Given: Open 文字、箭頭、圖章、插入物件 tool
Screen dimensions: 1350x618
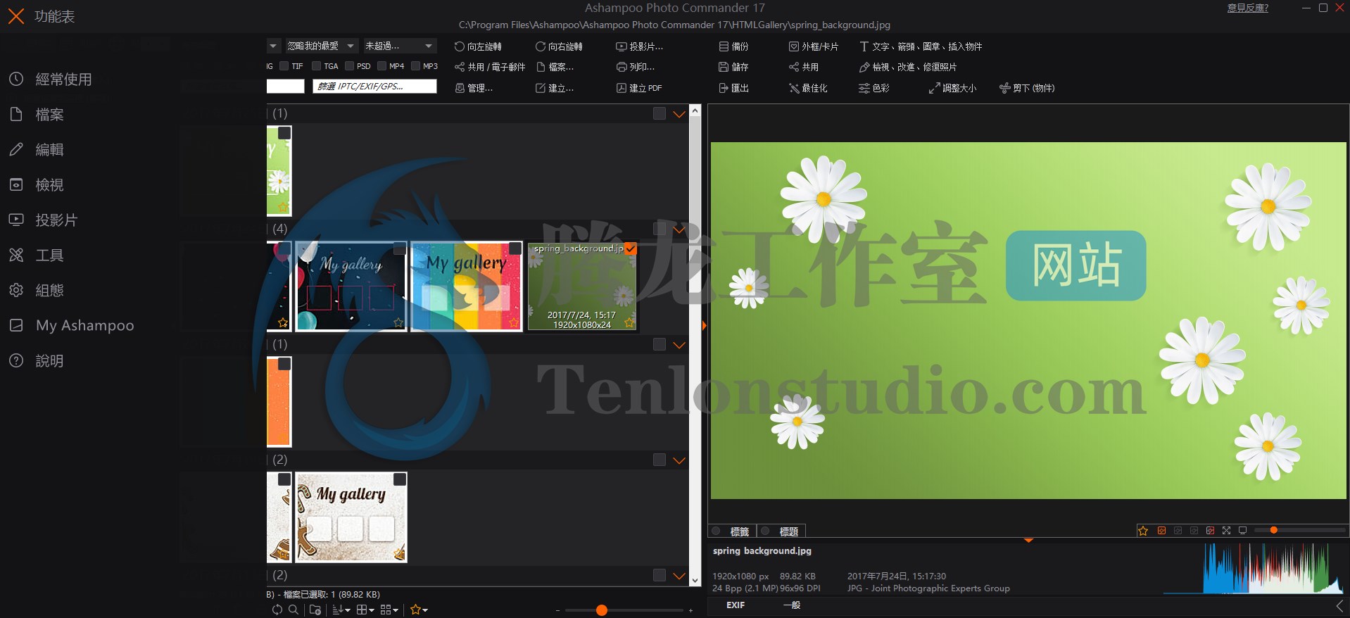Looking at the screenshot, I should point(921,46).
